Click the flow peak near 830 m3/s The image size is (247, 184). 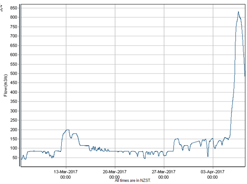tap(238, 12)
